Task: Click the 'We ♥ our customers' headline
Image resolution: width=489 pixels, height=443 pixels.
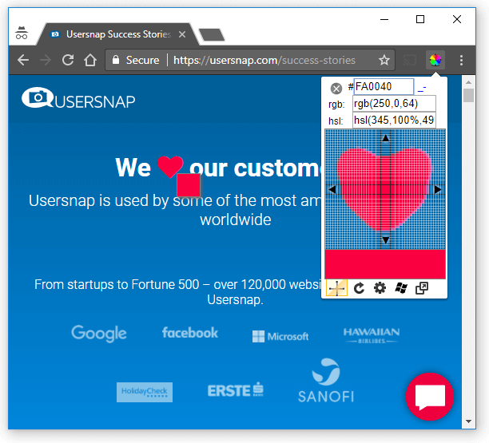Action: pyautogui.click(x=218, y=168)
